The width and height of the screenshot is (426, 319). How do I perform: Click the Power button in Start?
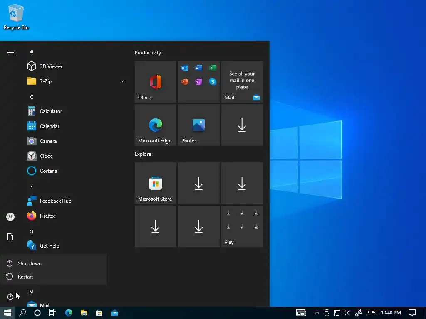tap(10, 297)
